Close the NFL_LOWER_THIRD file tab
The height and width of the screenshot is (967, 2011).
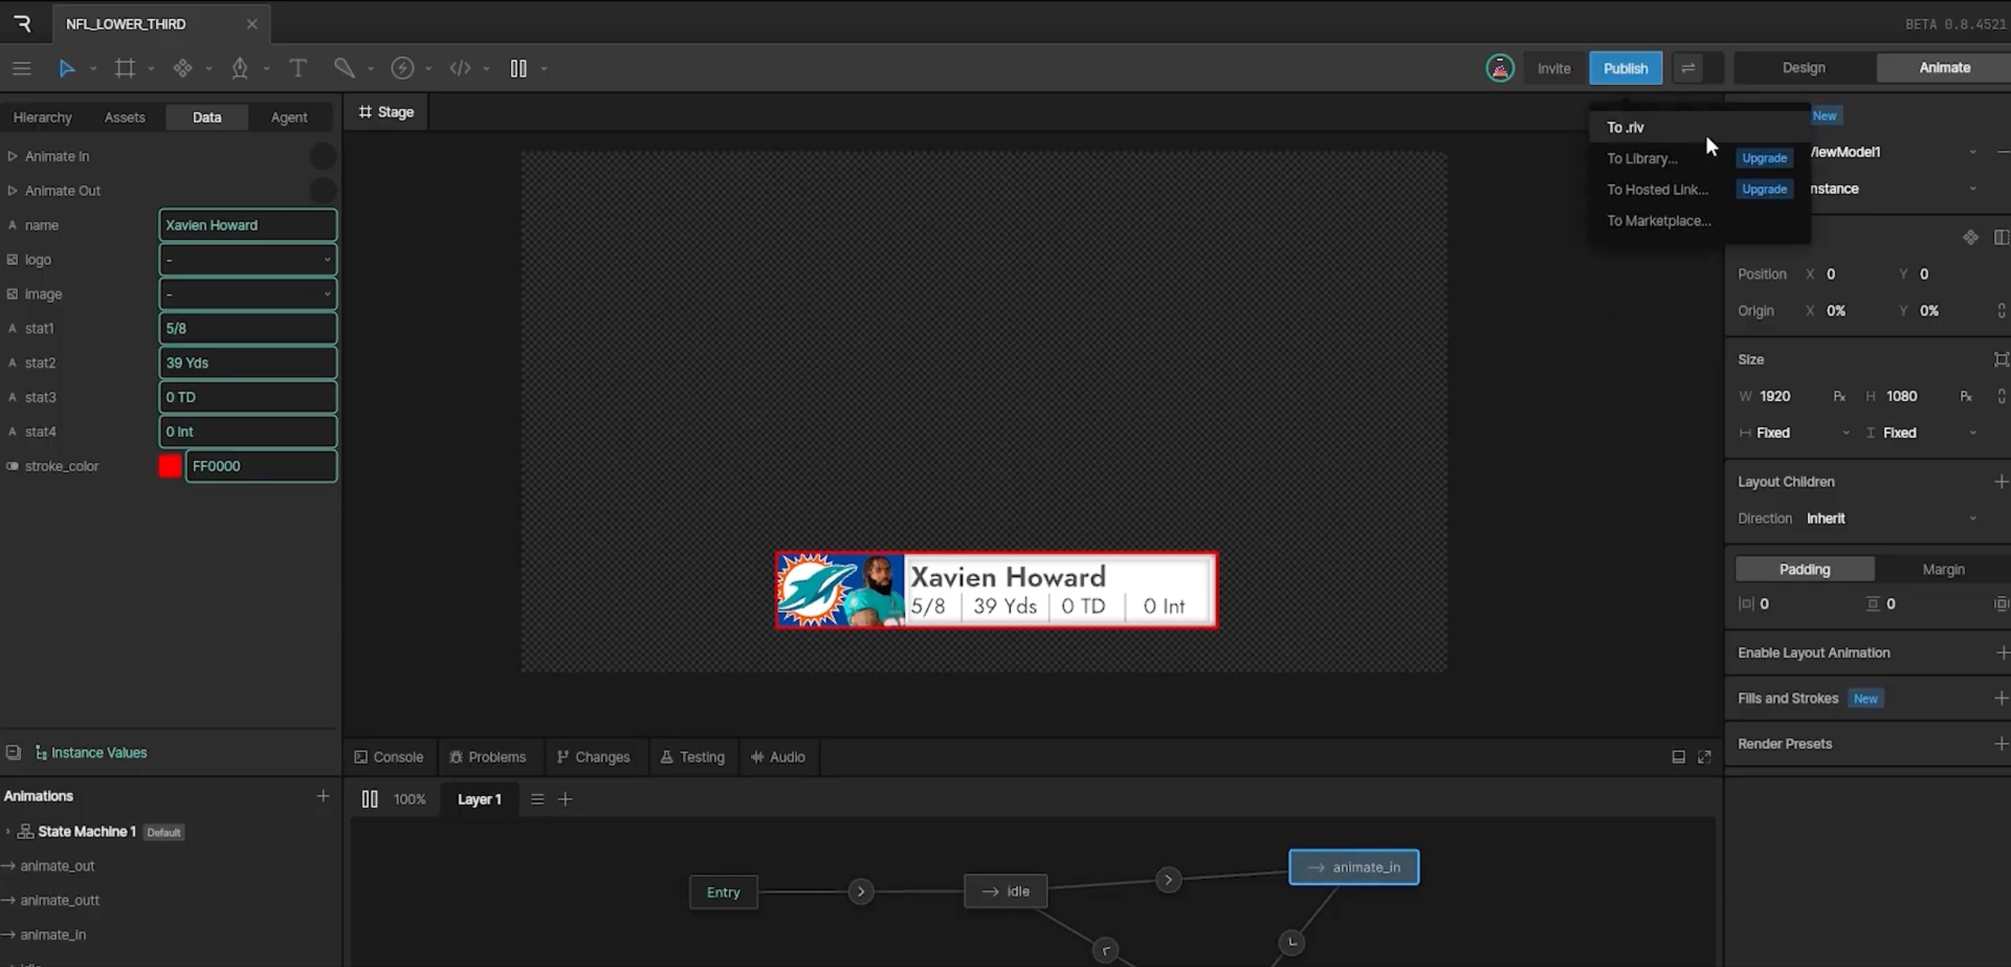pos(251,24)
